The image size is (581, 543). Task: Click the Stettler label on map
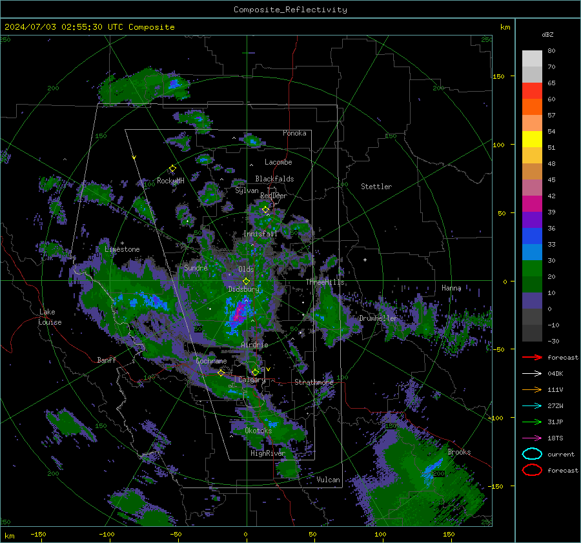376,187
